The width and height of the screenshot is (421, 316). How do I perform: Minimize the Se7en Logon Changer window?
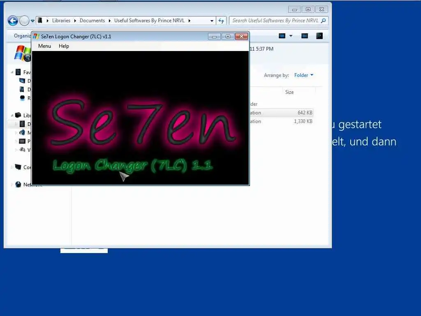coord(214,37)
